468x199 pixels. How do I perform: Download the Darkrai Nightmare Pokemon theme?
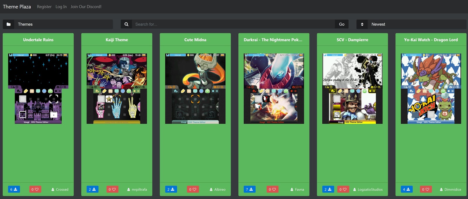250,189
